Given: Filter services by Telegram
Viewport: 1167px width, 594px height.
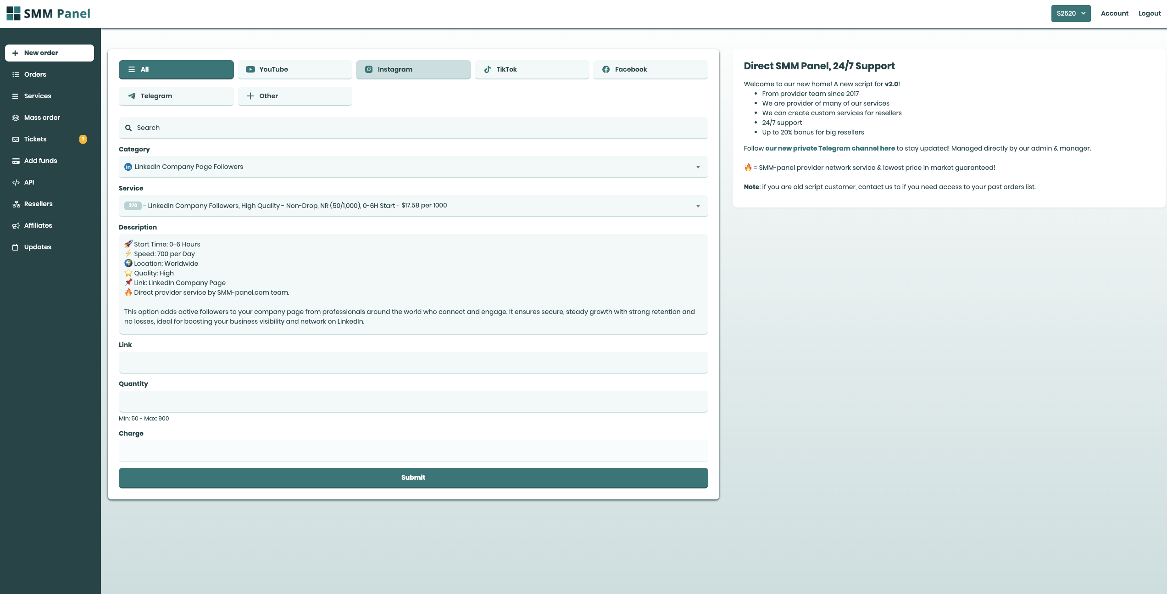Looking at the screenshot, I should pyautogui.click(x=176, y=96).
